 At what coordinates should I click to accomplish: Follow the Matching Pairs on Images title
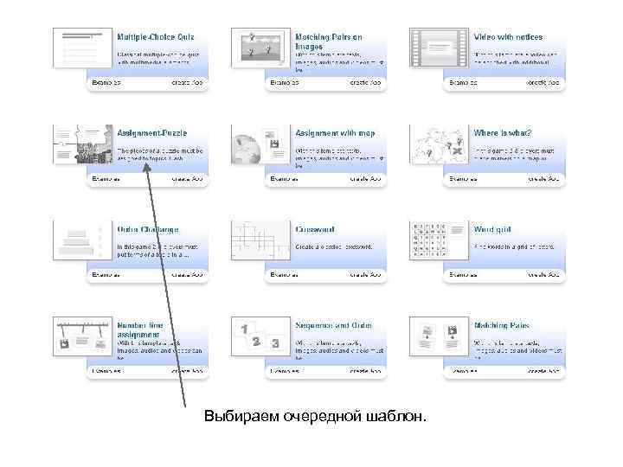pos(329,42)
